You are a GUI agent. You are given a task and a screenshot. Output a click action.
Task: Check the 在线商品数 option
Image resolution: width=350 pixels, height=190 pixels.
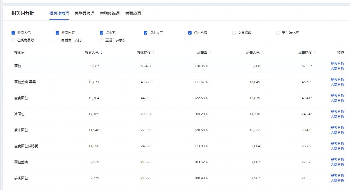click(13, 40)
